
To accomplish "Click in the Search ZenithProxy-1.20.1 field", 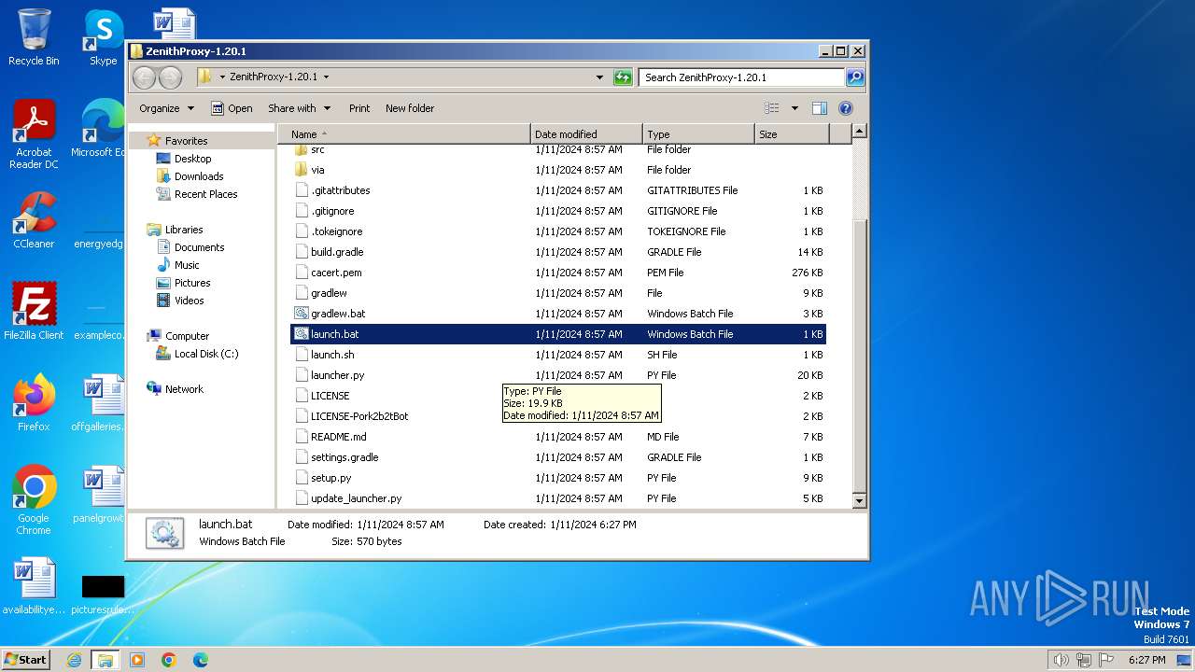I will pyautogui.click(x=742, y=77).
